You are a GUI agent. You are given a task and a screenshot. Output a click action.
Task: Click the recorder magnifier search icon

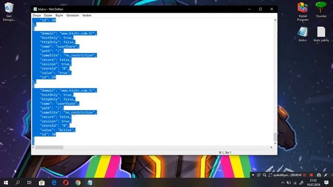tap(264, 175)
